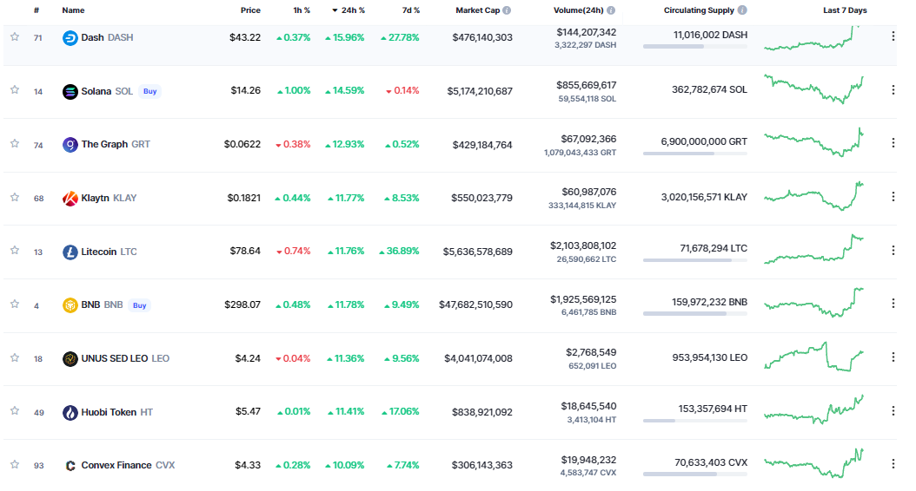Open Market Cap info tooltip icon

click(x=507, y=10)
